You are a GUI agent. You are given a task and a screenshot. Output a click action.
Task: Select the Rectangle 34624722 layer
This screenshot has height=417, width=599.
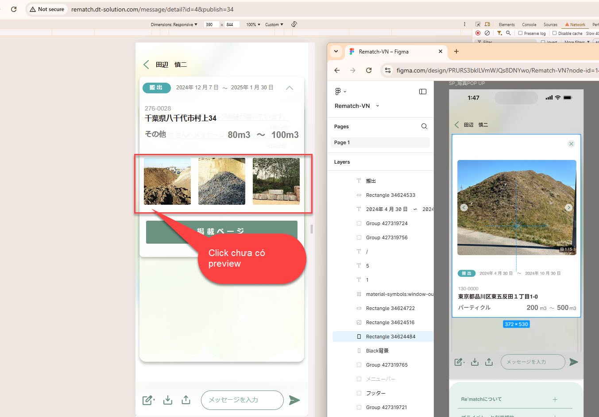click(x=390, y=308)
